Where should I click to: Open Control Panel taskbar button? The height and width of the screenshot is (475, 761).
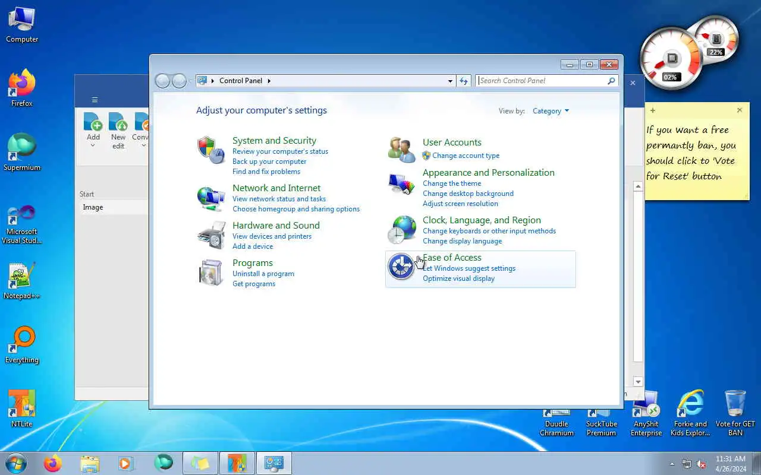[x=273, y=463]
